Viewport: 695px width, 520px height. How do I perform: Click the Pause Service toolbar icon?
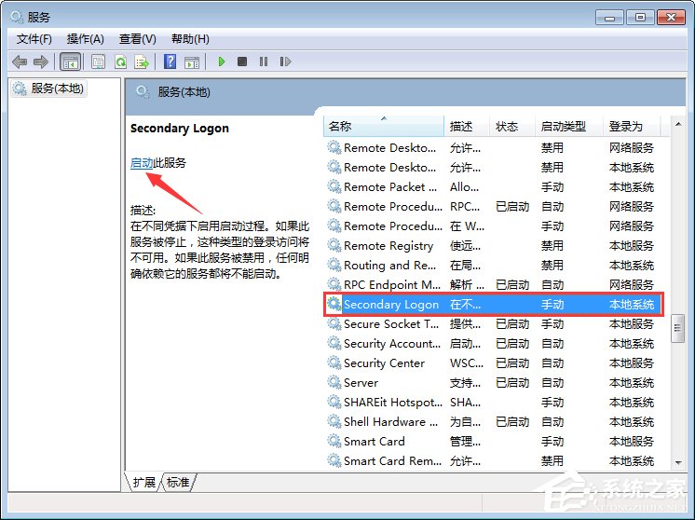coord(264,62)
